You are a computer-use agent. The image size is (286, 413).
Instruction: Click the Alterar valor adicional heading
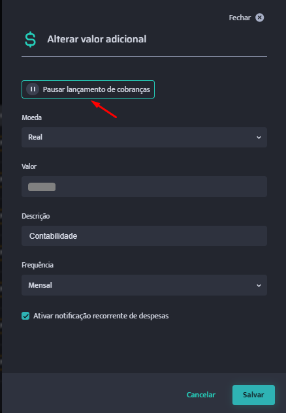(x=97, y=39)
